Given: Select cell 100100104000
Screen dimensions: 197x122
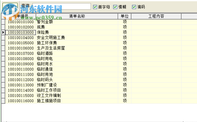Looking at the screenshot, I should pos(21,38).
